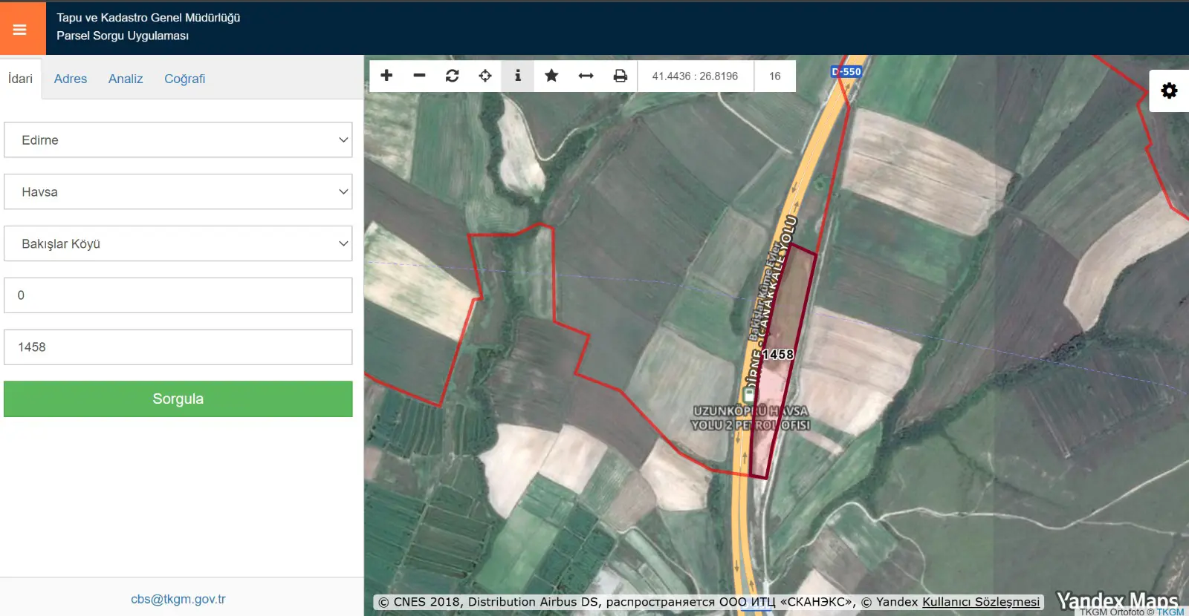Click the block number field containing 0
The height and width of the screenshot is (616, 1189).
pyautogui.click(x=178, y=295)
